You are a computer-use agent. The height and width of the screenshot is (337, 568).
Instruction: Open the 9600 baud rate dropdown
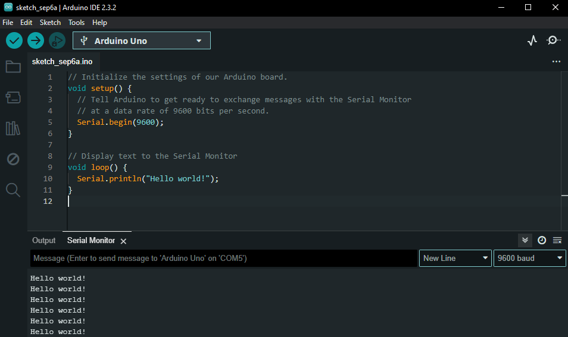(530, 258)
